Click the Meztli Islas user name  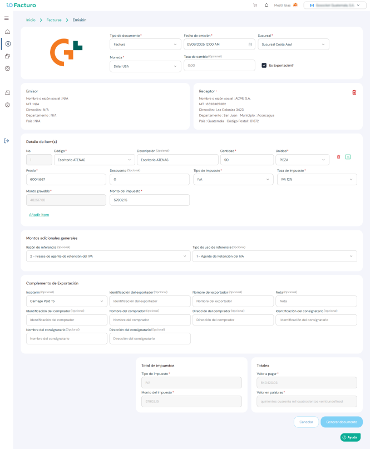pos(282,6)
